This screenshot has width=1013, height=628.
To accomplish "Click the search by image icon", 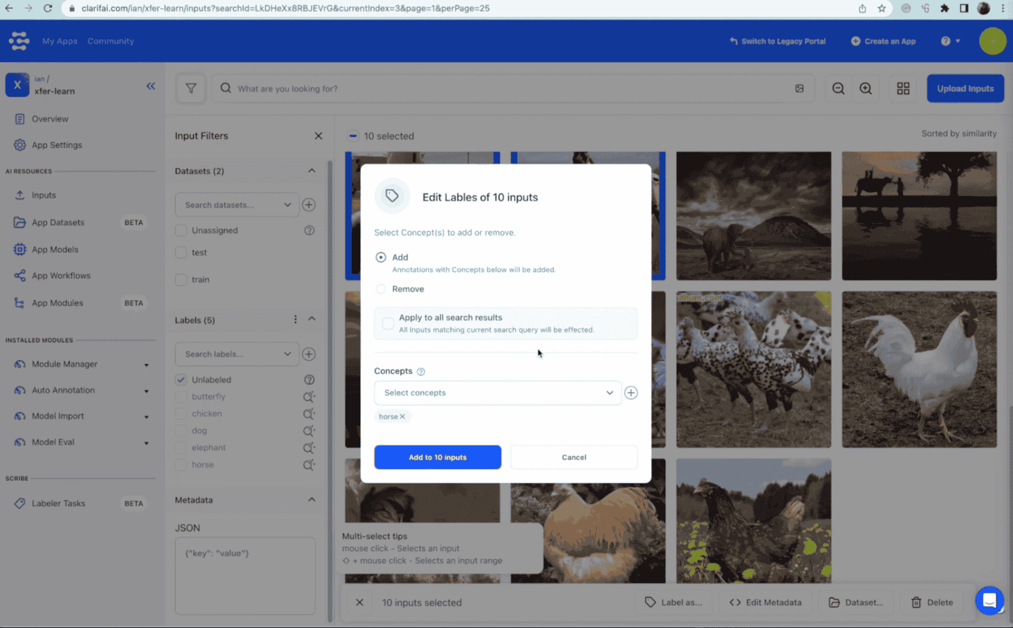I will pos(799,88).
